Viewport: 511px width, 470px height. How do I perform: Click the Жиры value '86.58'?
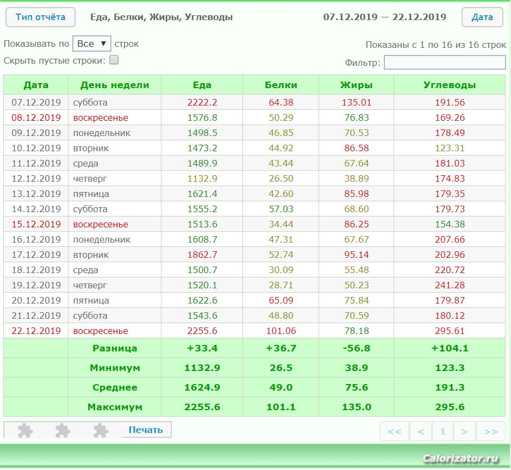click(x=357, y=148)
